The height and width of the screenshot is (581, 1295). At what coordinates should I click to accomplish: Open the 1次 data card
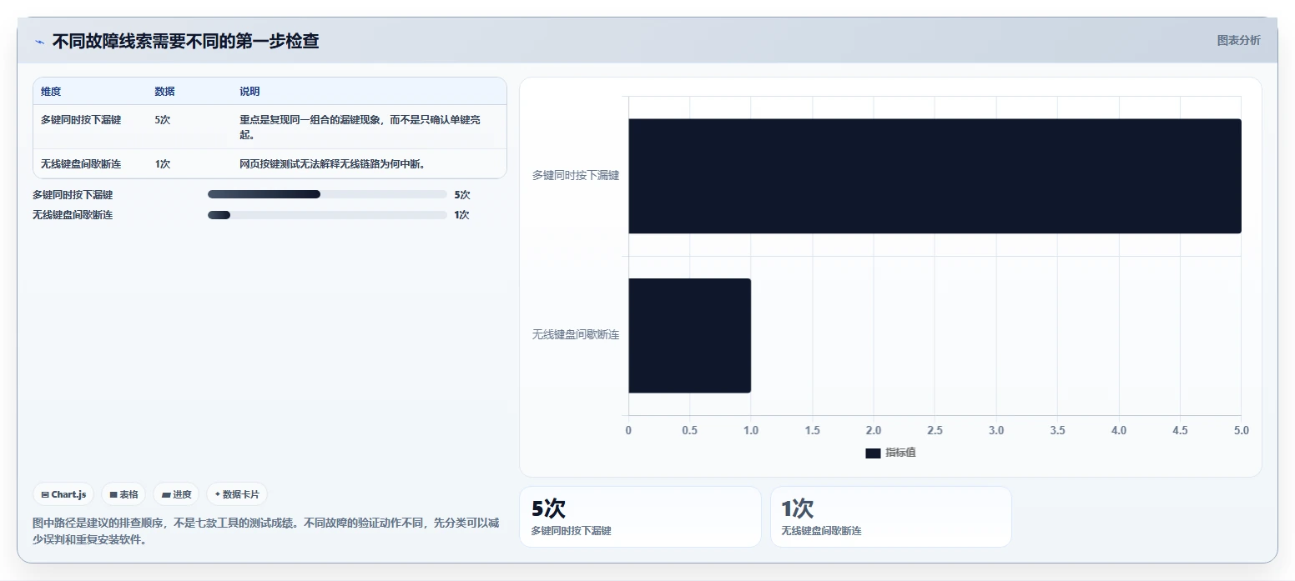891,517
